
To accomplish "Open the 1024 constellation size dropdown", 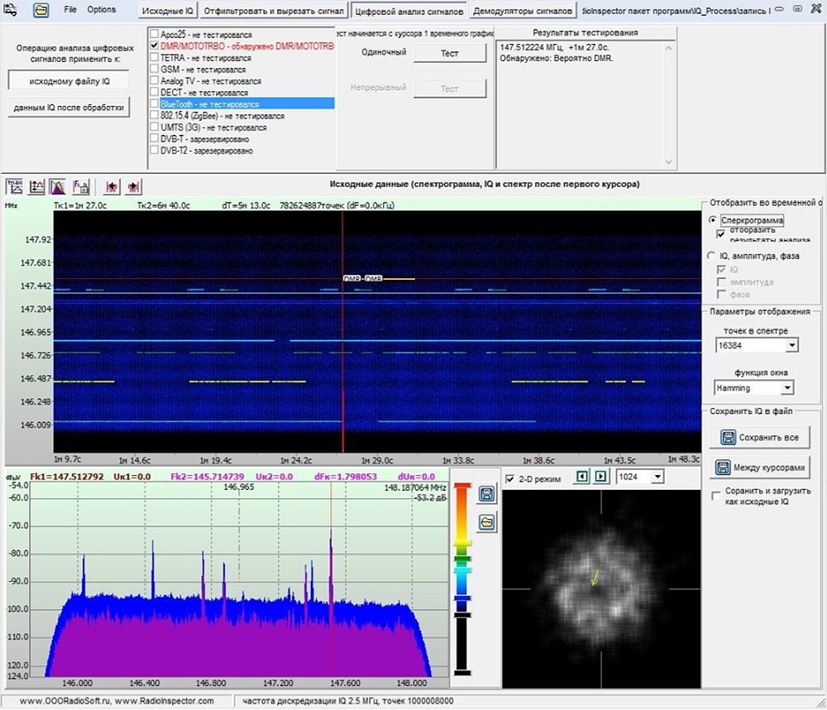I will [x=657, y=477].
